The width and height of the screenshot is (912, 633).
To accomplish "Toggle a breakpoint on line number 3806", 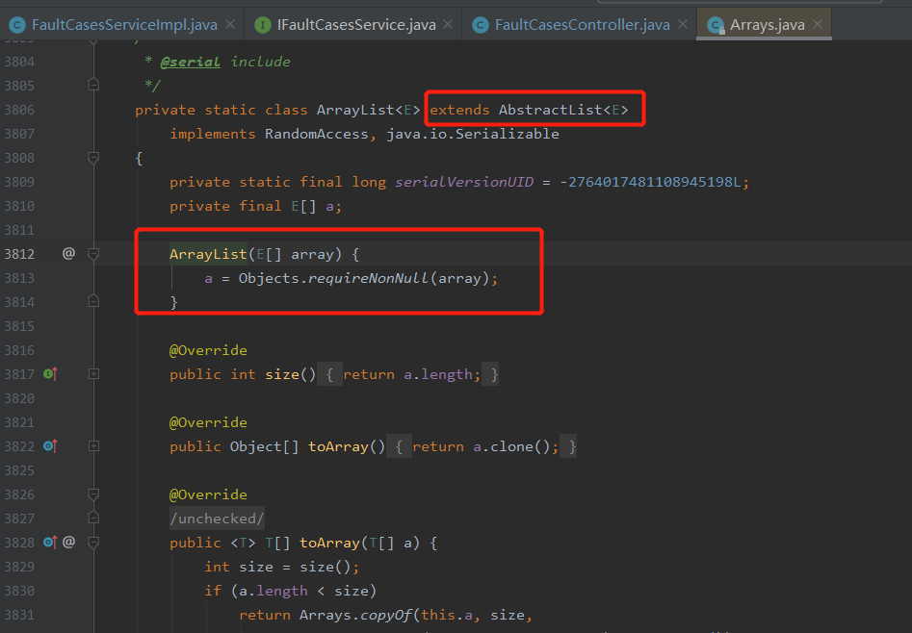I will (21, 109).
